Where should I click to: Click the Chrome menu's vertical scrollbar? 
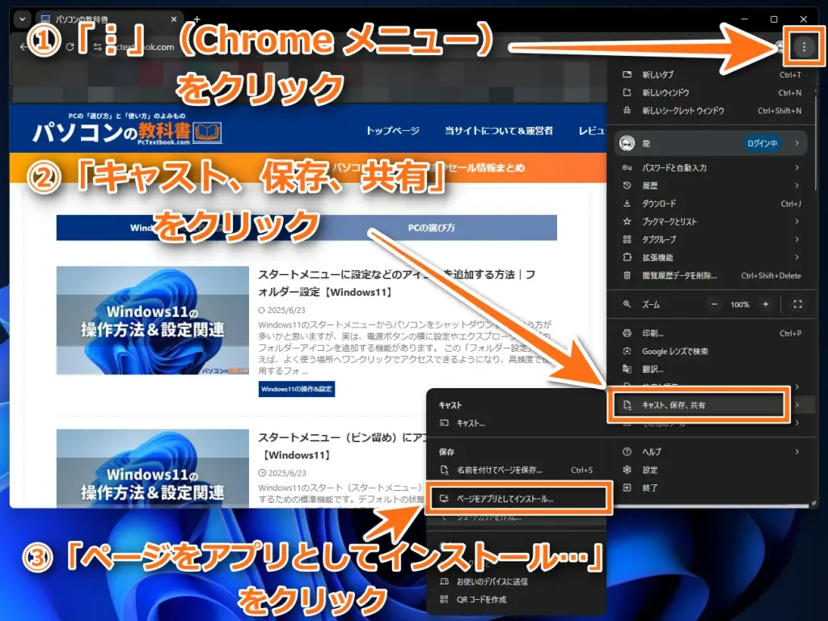(x=815, y=142)
